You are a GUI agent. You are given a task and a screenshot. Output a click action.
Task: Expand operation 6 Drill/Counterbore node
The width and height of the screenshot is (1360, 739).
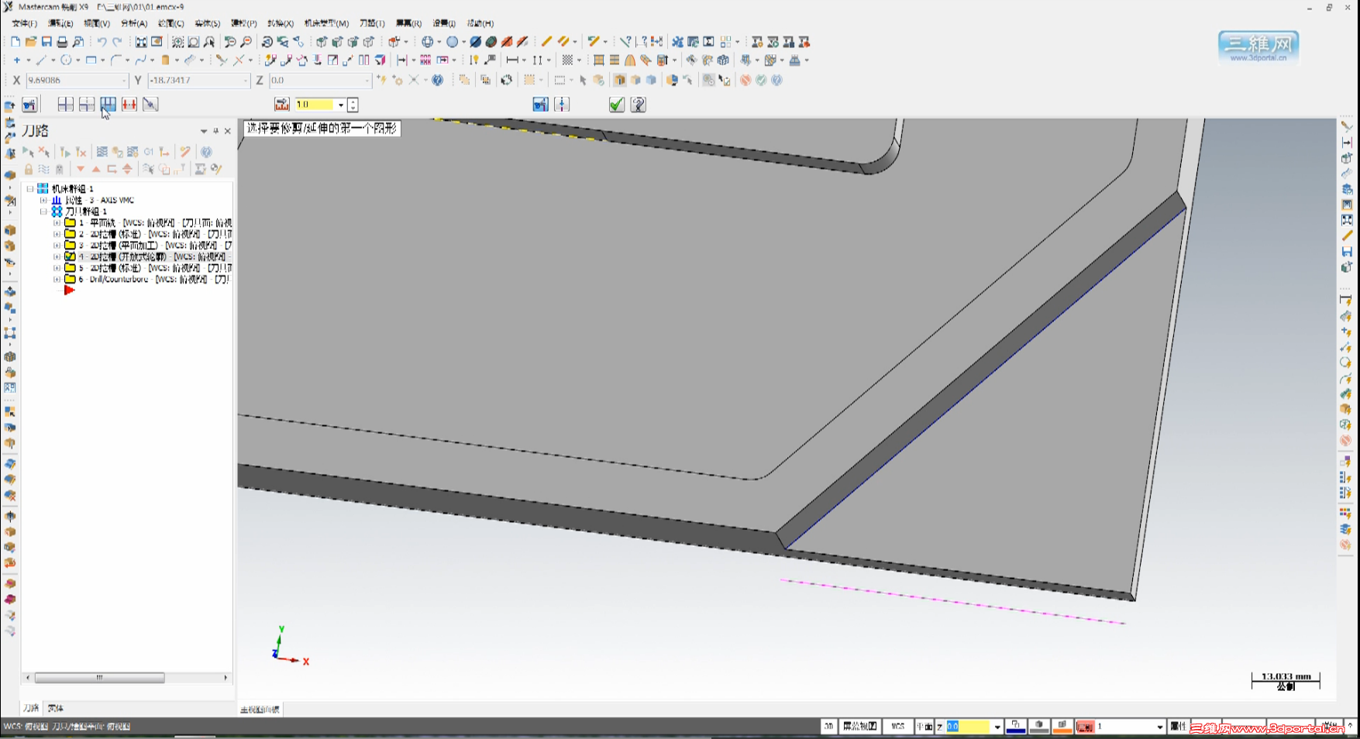coord(56,279)
